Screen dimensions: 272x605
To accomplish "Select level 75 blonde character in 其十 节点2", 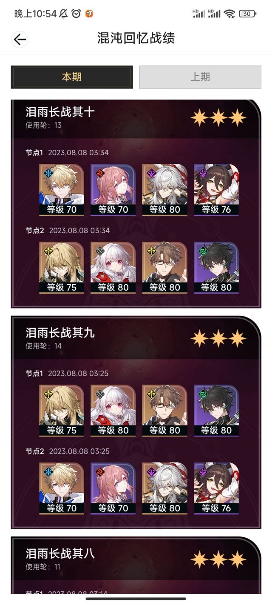I will tap(62, 268).
